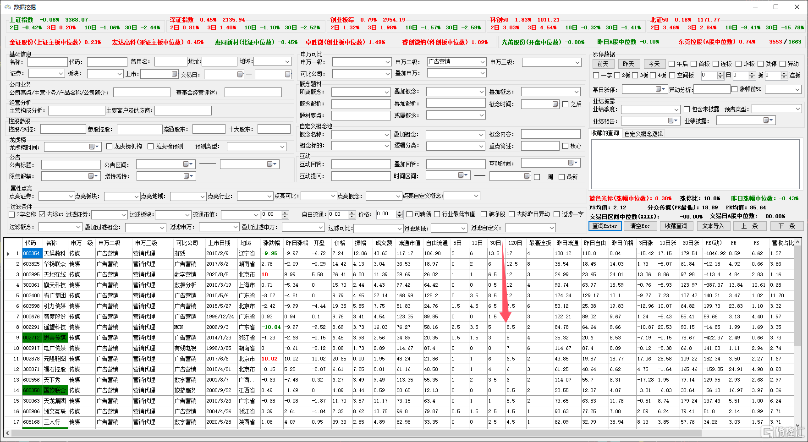Screen dimensions: 808x442
Task: Open the 交易日 end date calendar icon
Action: click(287, 74)
